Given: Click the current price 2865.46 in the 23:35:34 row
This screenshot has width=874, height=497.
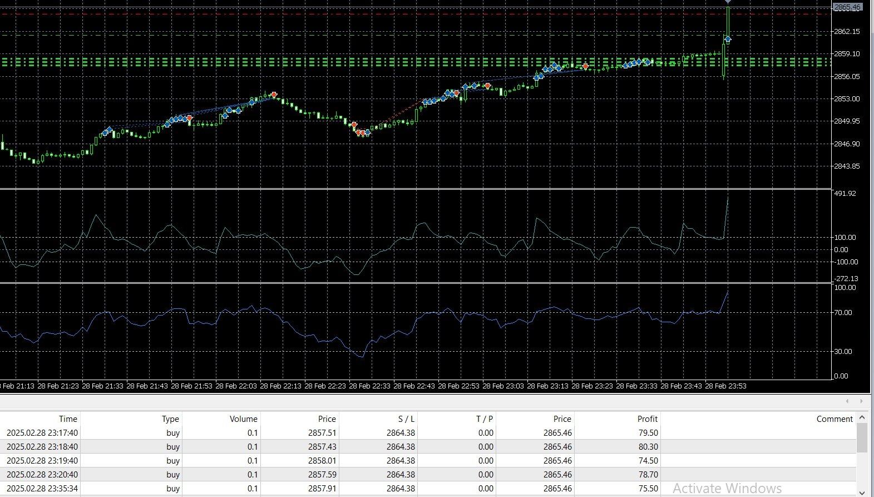Looking at the screenshot, I should [557, 488].
